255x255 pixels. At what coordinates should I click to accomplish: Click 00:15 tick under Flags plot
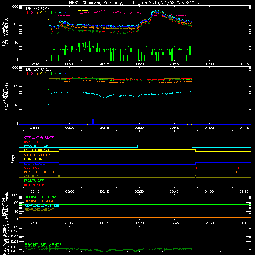pos(105,192)
